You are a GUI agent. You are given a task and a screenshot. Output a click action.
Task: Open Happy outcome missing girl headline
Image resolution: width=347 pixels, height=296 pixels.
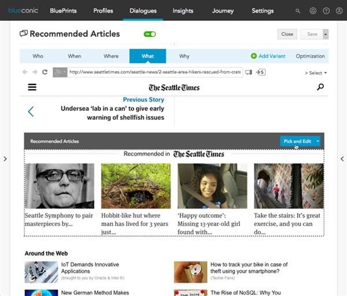(209, 224)
